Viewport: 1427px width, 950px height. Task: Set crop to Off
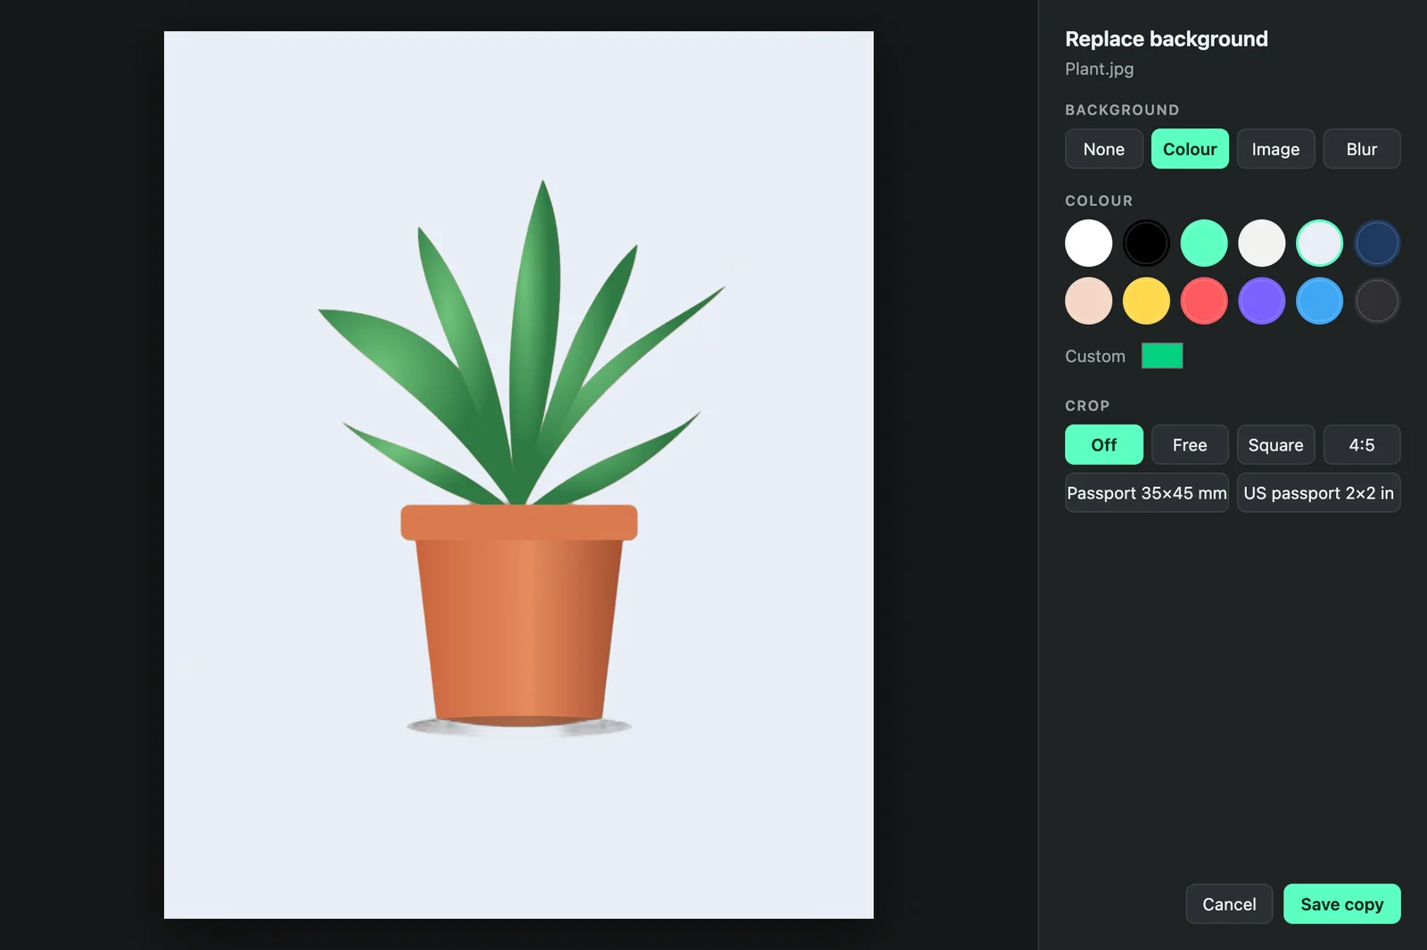click(x=1103, y=444)
